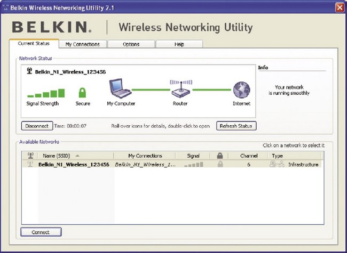Click the Refresh Status button
The width and height of the screenshot is (347, 253).
click(x=236, y=126)
